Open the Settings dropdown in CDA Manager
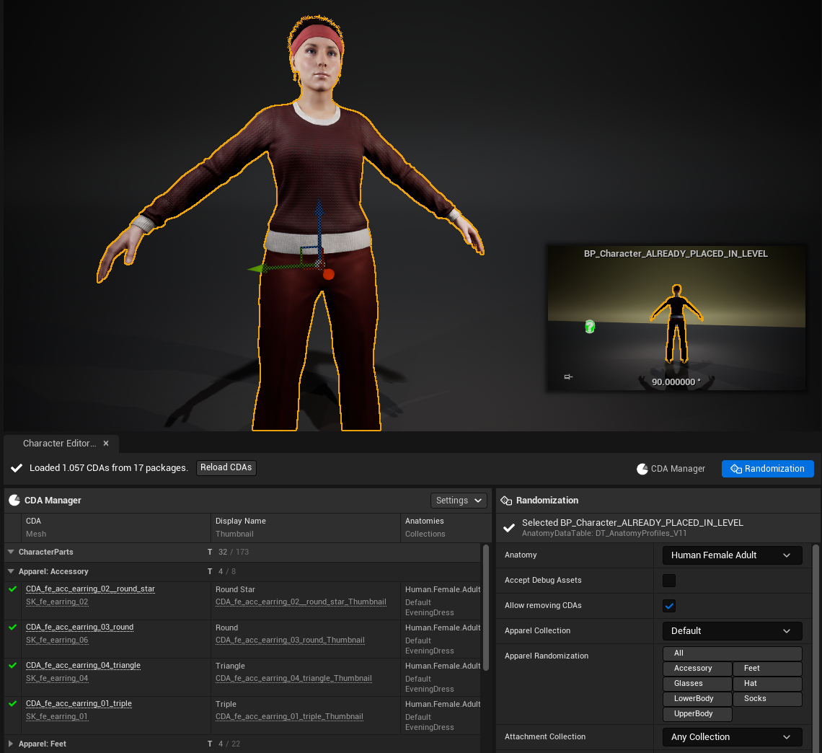This screenshot has height=753, width=822. (459, 501)
